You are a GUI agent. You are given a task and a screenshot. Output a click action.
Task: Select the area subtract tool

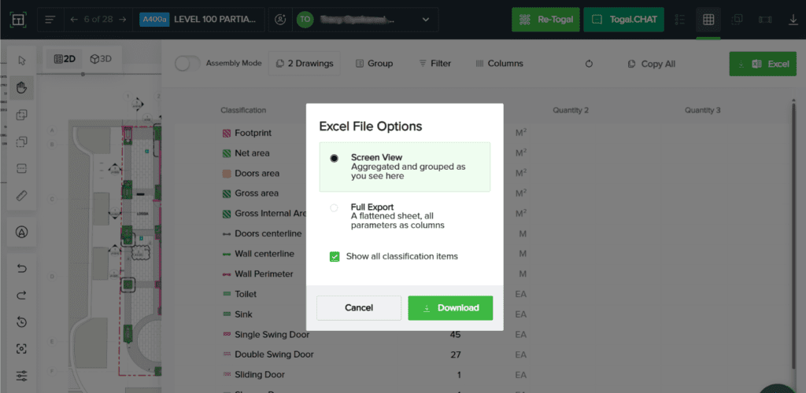tap(21, 141)
